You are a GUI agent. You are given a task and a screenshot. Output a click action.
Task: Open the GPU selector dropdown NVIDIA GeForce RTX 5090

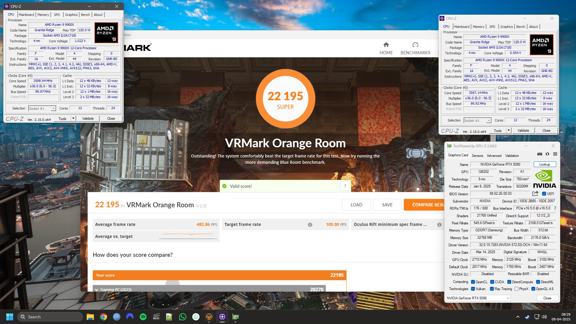pyautogui.click(x=478, y=298)
